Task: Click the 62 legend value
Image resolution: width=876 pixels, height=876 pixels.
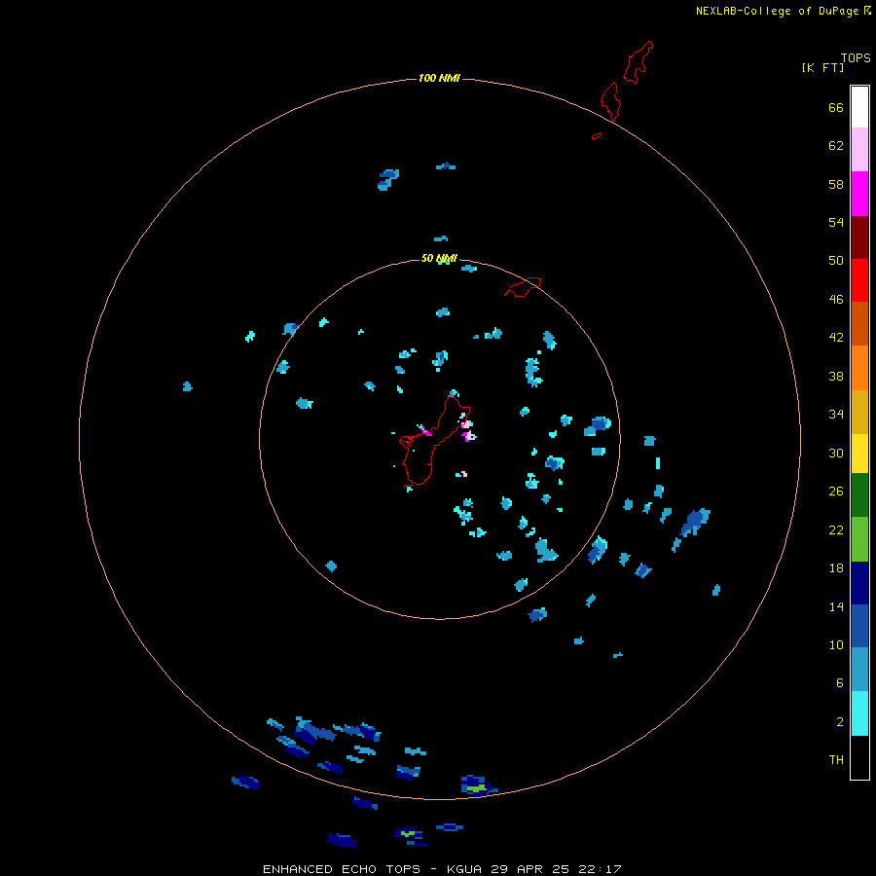Action: (x=836, y=146)
